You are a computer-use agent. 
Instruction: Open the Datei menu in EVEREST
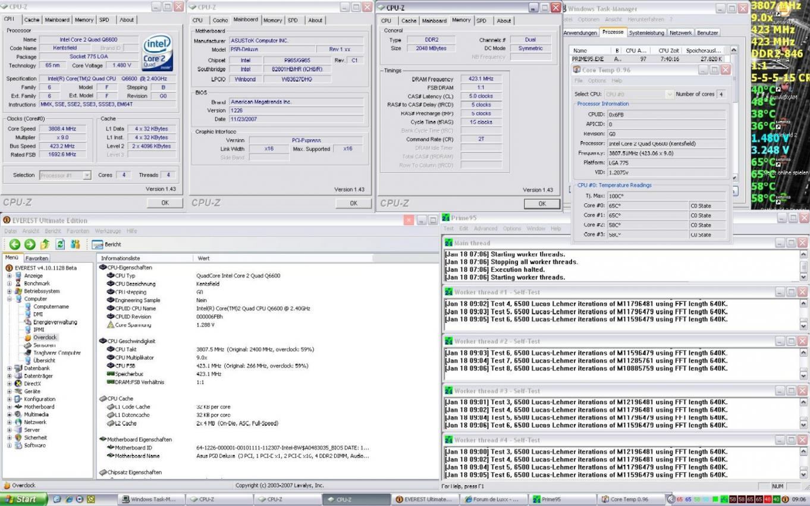(11, 231)
